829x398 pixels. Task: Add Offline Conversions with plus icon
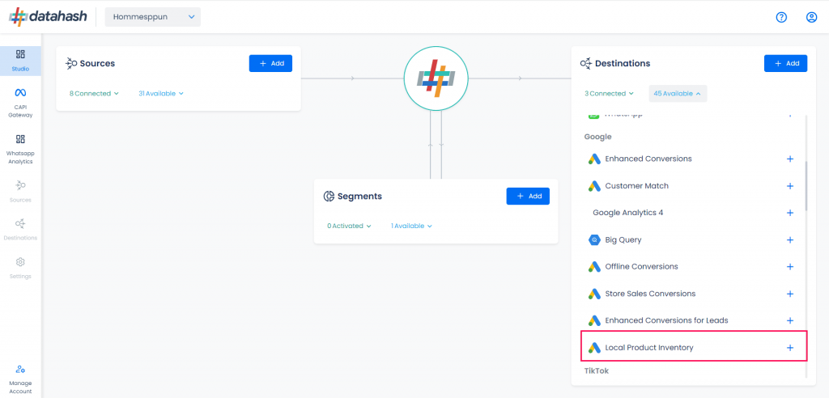click(790, 267)
